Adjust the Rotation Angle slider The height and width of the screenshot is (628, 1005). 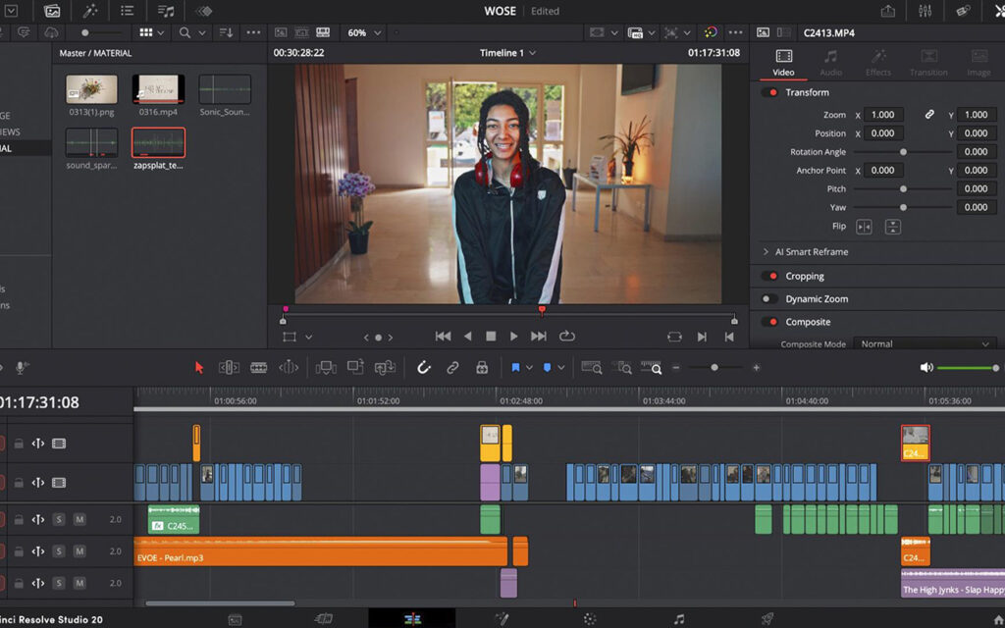903,152
